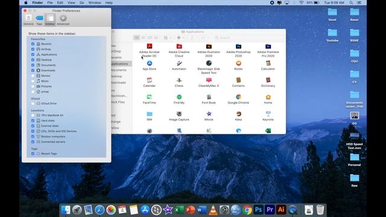Enable iCloud Drive in the sidebar

[33, 104]
